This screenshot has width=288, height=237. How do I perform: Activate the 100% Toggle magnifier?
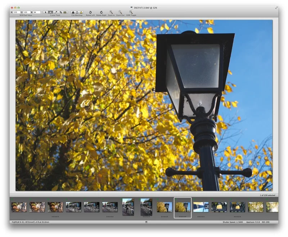pos(130,12)
